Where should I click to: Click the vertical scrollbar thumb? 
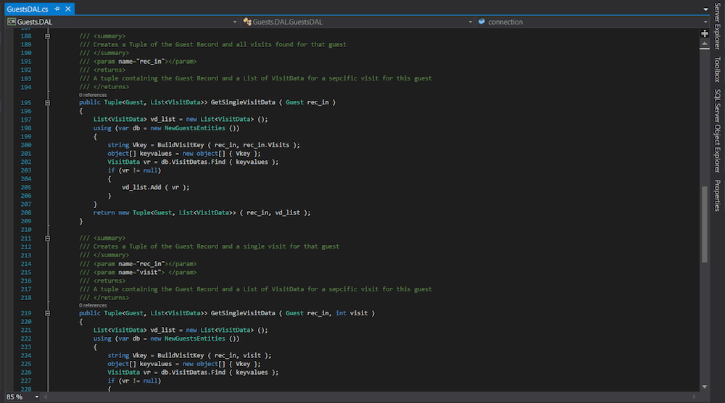pyautogui.click(x=705, y=225)
